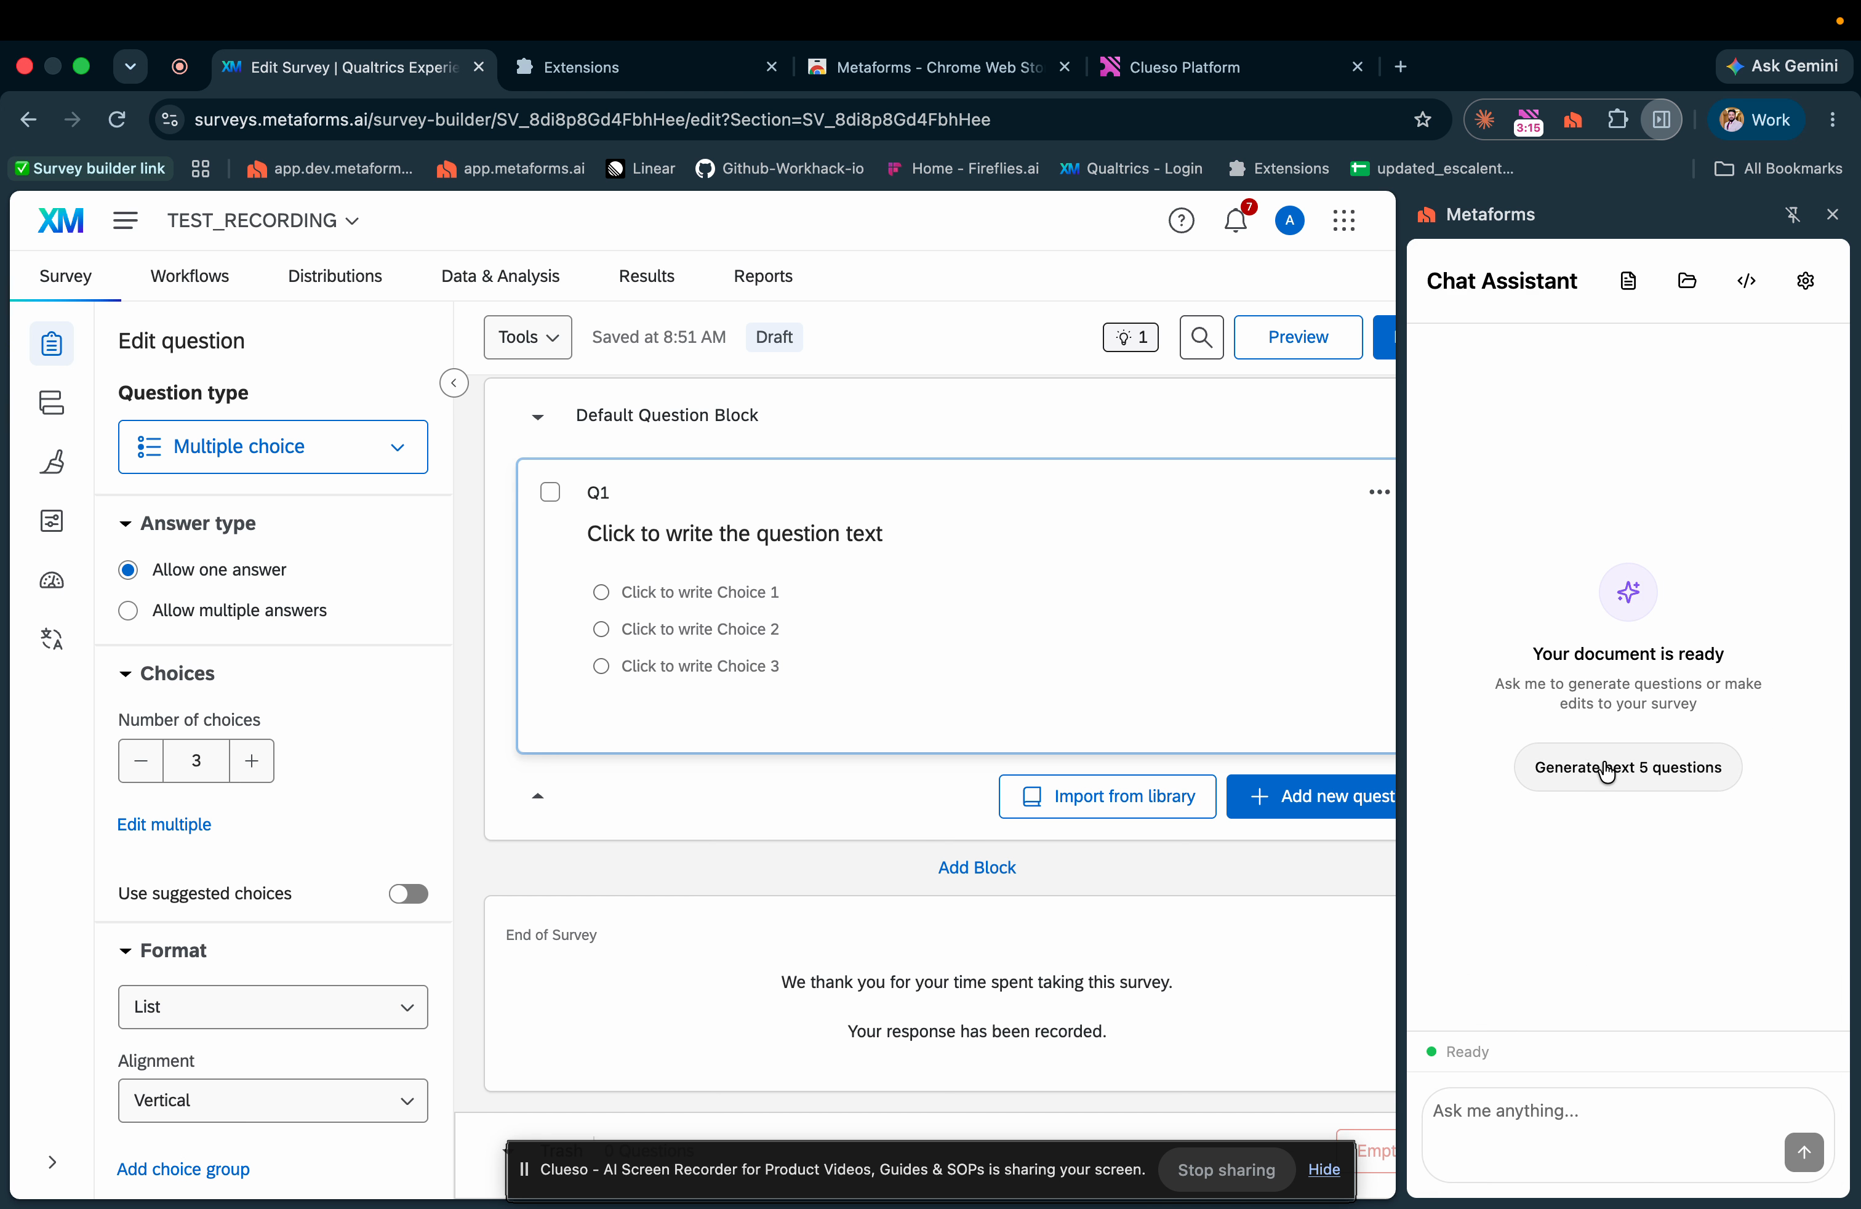Open the Translations icon in sidebar

52,639
